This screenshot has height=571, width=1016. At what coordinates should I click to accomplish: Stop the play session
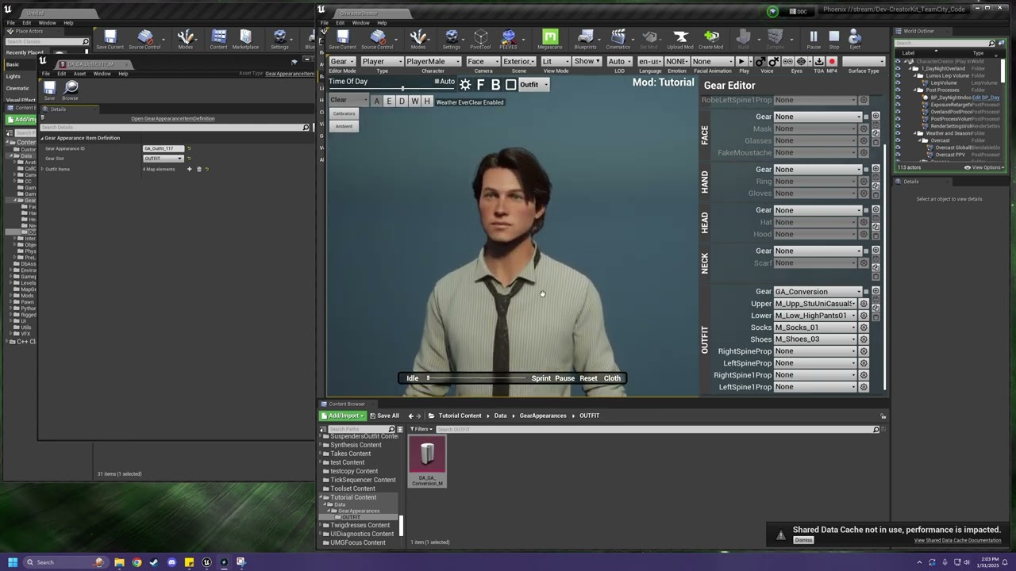pyautogui.click(x=834, y=39)
